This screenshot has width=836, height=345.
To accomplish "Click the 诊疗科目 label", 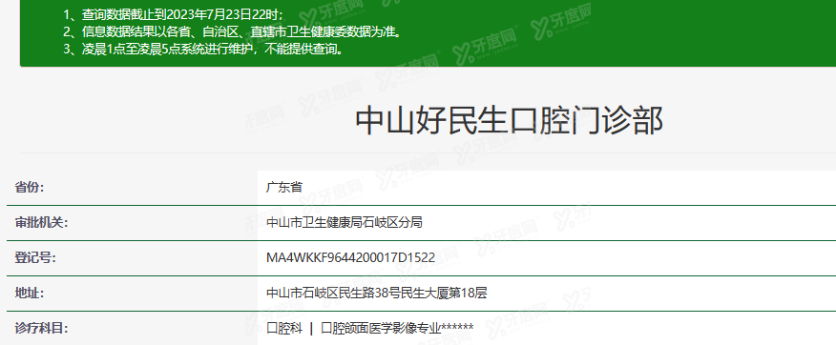I will [x=41, y=328].
